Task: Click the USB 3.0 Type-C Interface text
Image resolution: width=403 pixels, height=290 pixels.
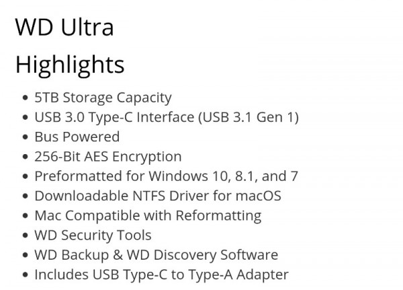Action: coord(114,118)
